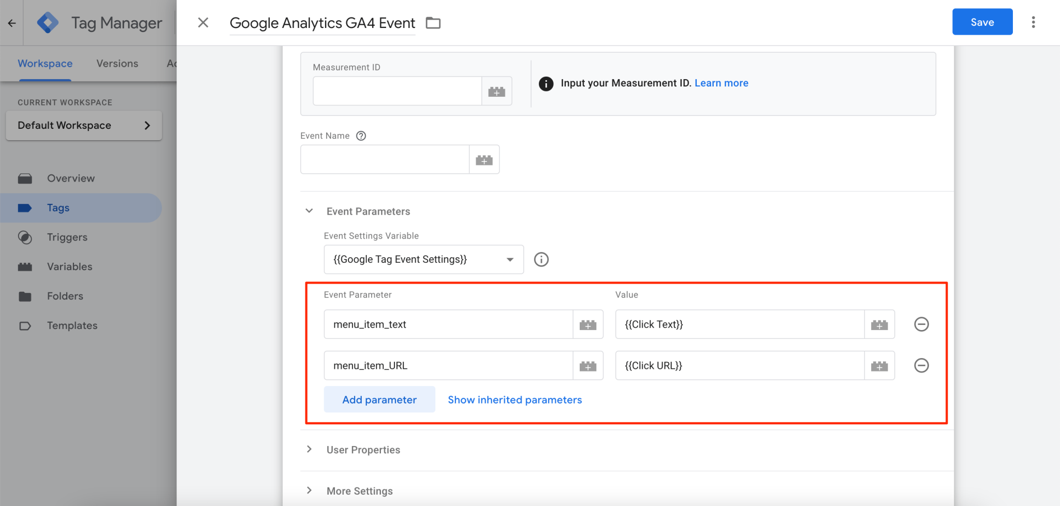1060x506 pixels.
Task: Click inside the Event Name input field
Action: pos(384,159)
